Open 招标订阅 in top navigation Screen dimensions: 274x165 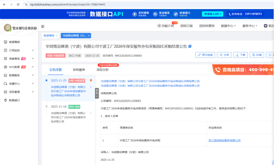point(186,26)
